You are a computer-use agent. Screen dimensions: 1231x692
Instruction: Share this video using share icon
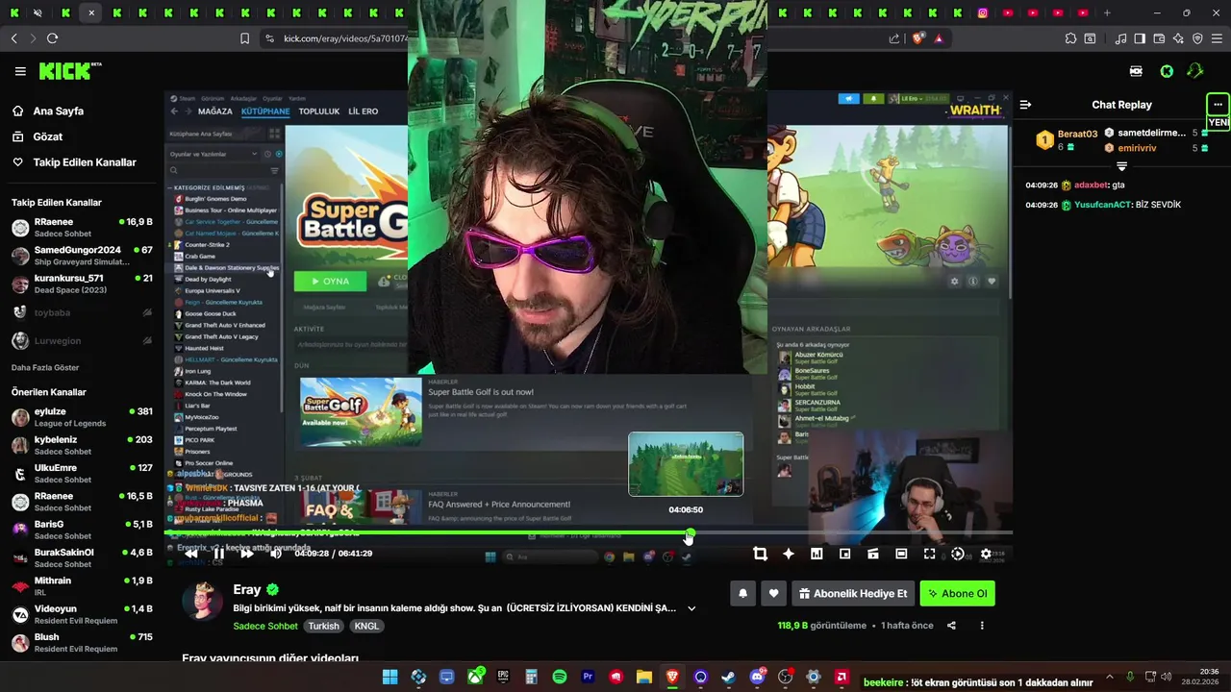point(951,626)
